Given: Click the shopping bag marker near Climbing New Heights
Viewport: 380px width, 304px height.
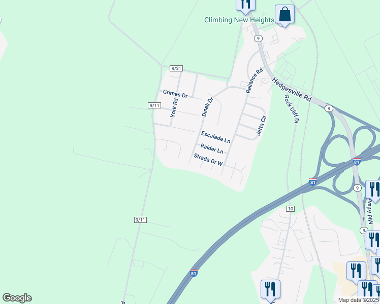Looking at the screenshot, I should pos(284,16).
